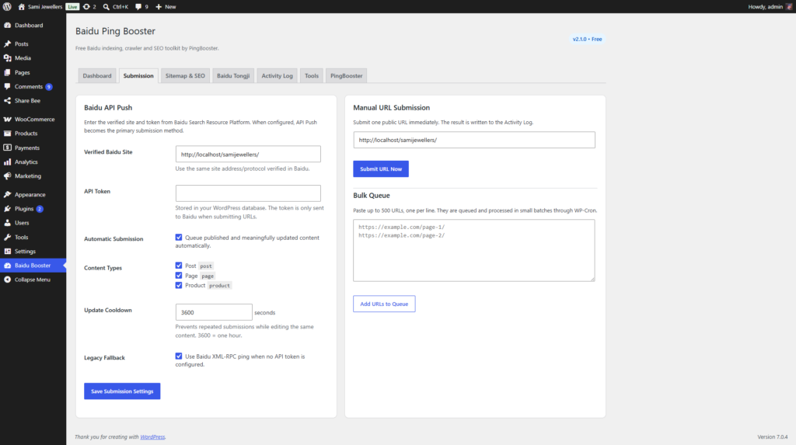Click the API Token input field
Screen dimensions: 796x445
click(x=248, y=193)
